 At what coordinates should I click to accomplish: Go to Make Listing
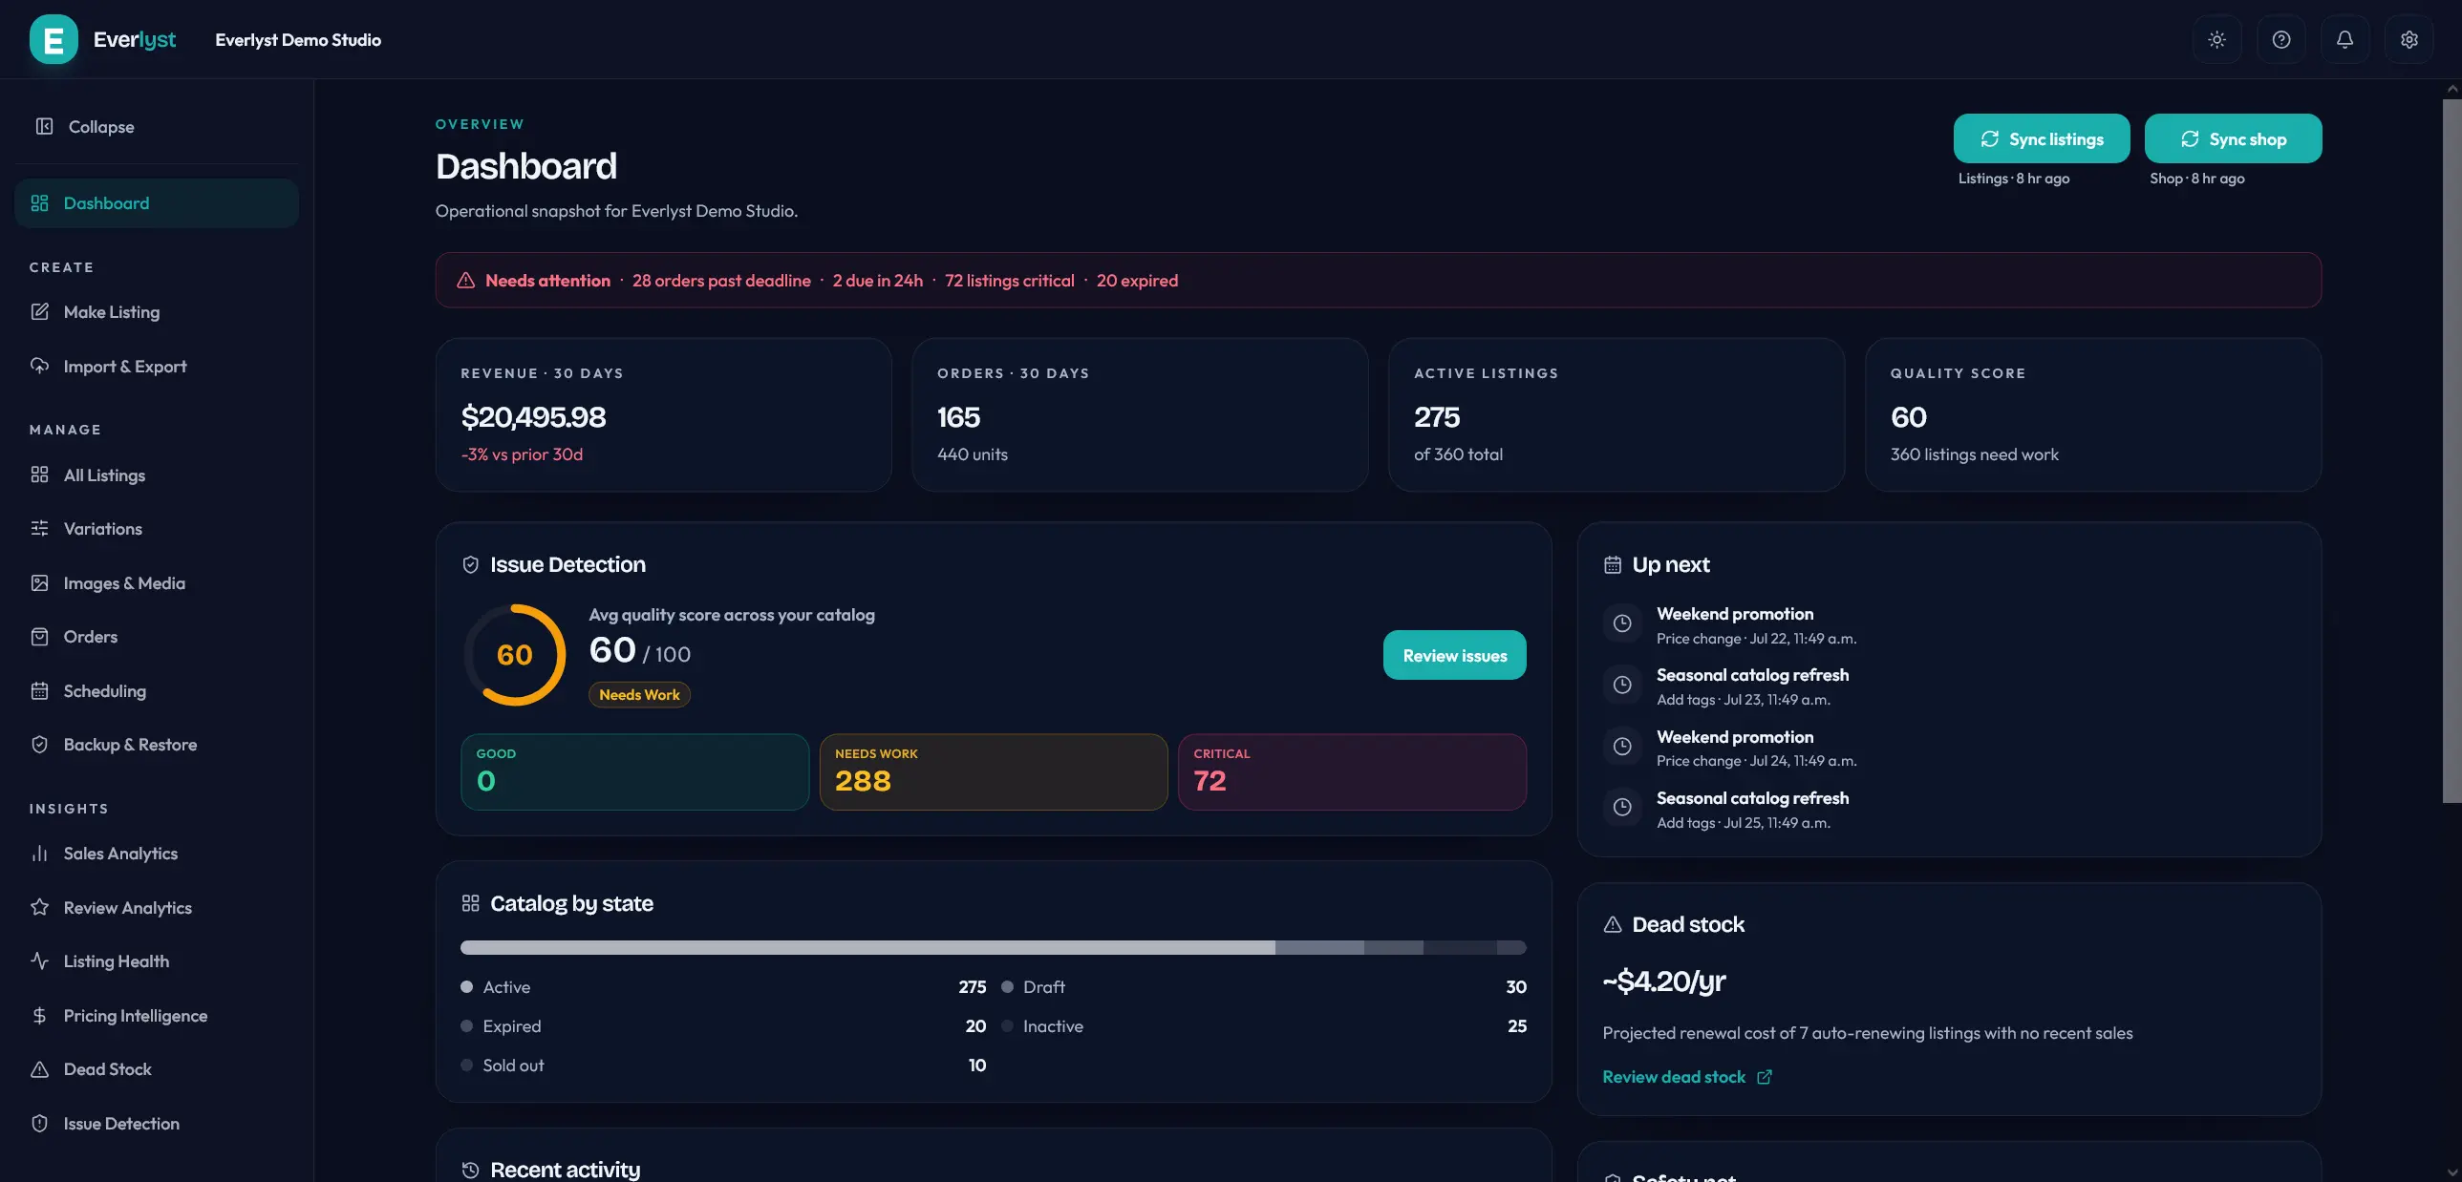(157, 312)
